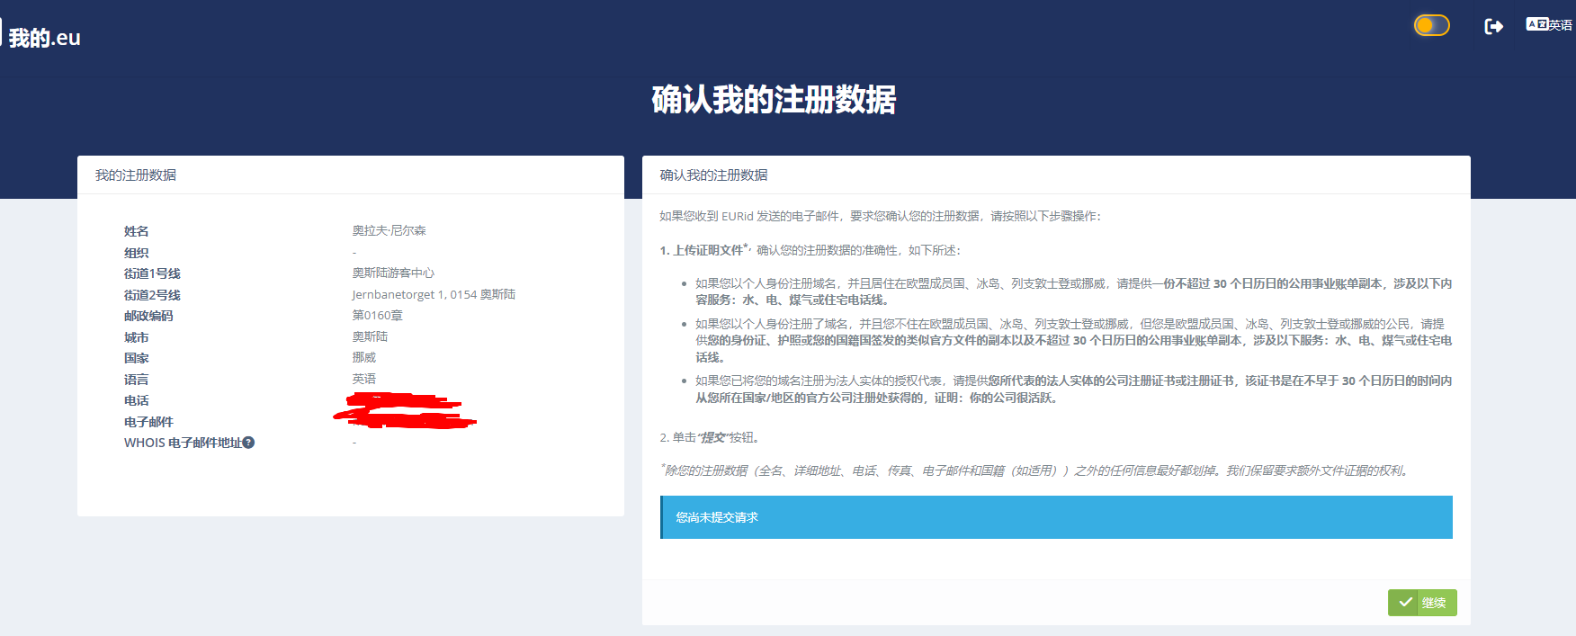Viewport: 1576px width, 636px height.
Task: Click the name value 奥拉夫·尼尔森
Action: (x=389, y=231)
